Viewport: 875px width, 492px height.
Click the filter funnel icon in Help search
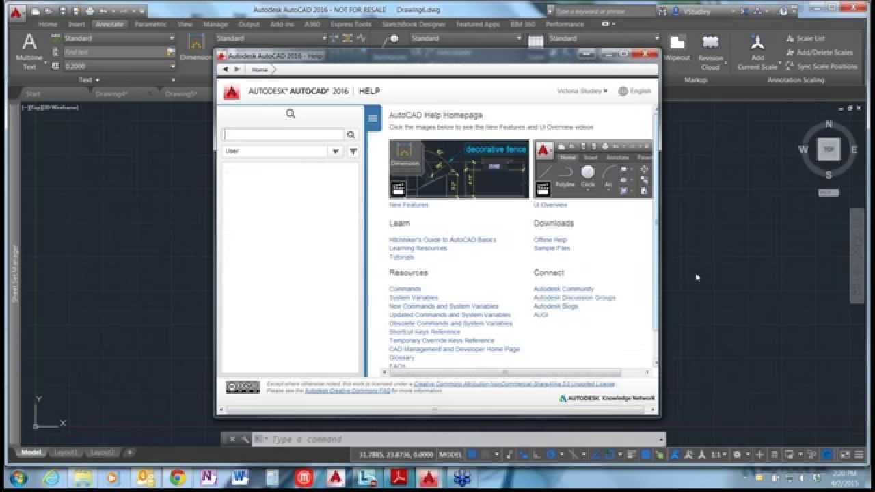tap(353, 151)
